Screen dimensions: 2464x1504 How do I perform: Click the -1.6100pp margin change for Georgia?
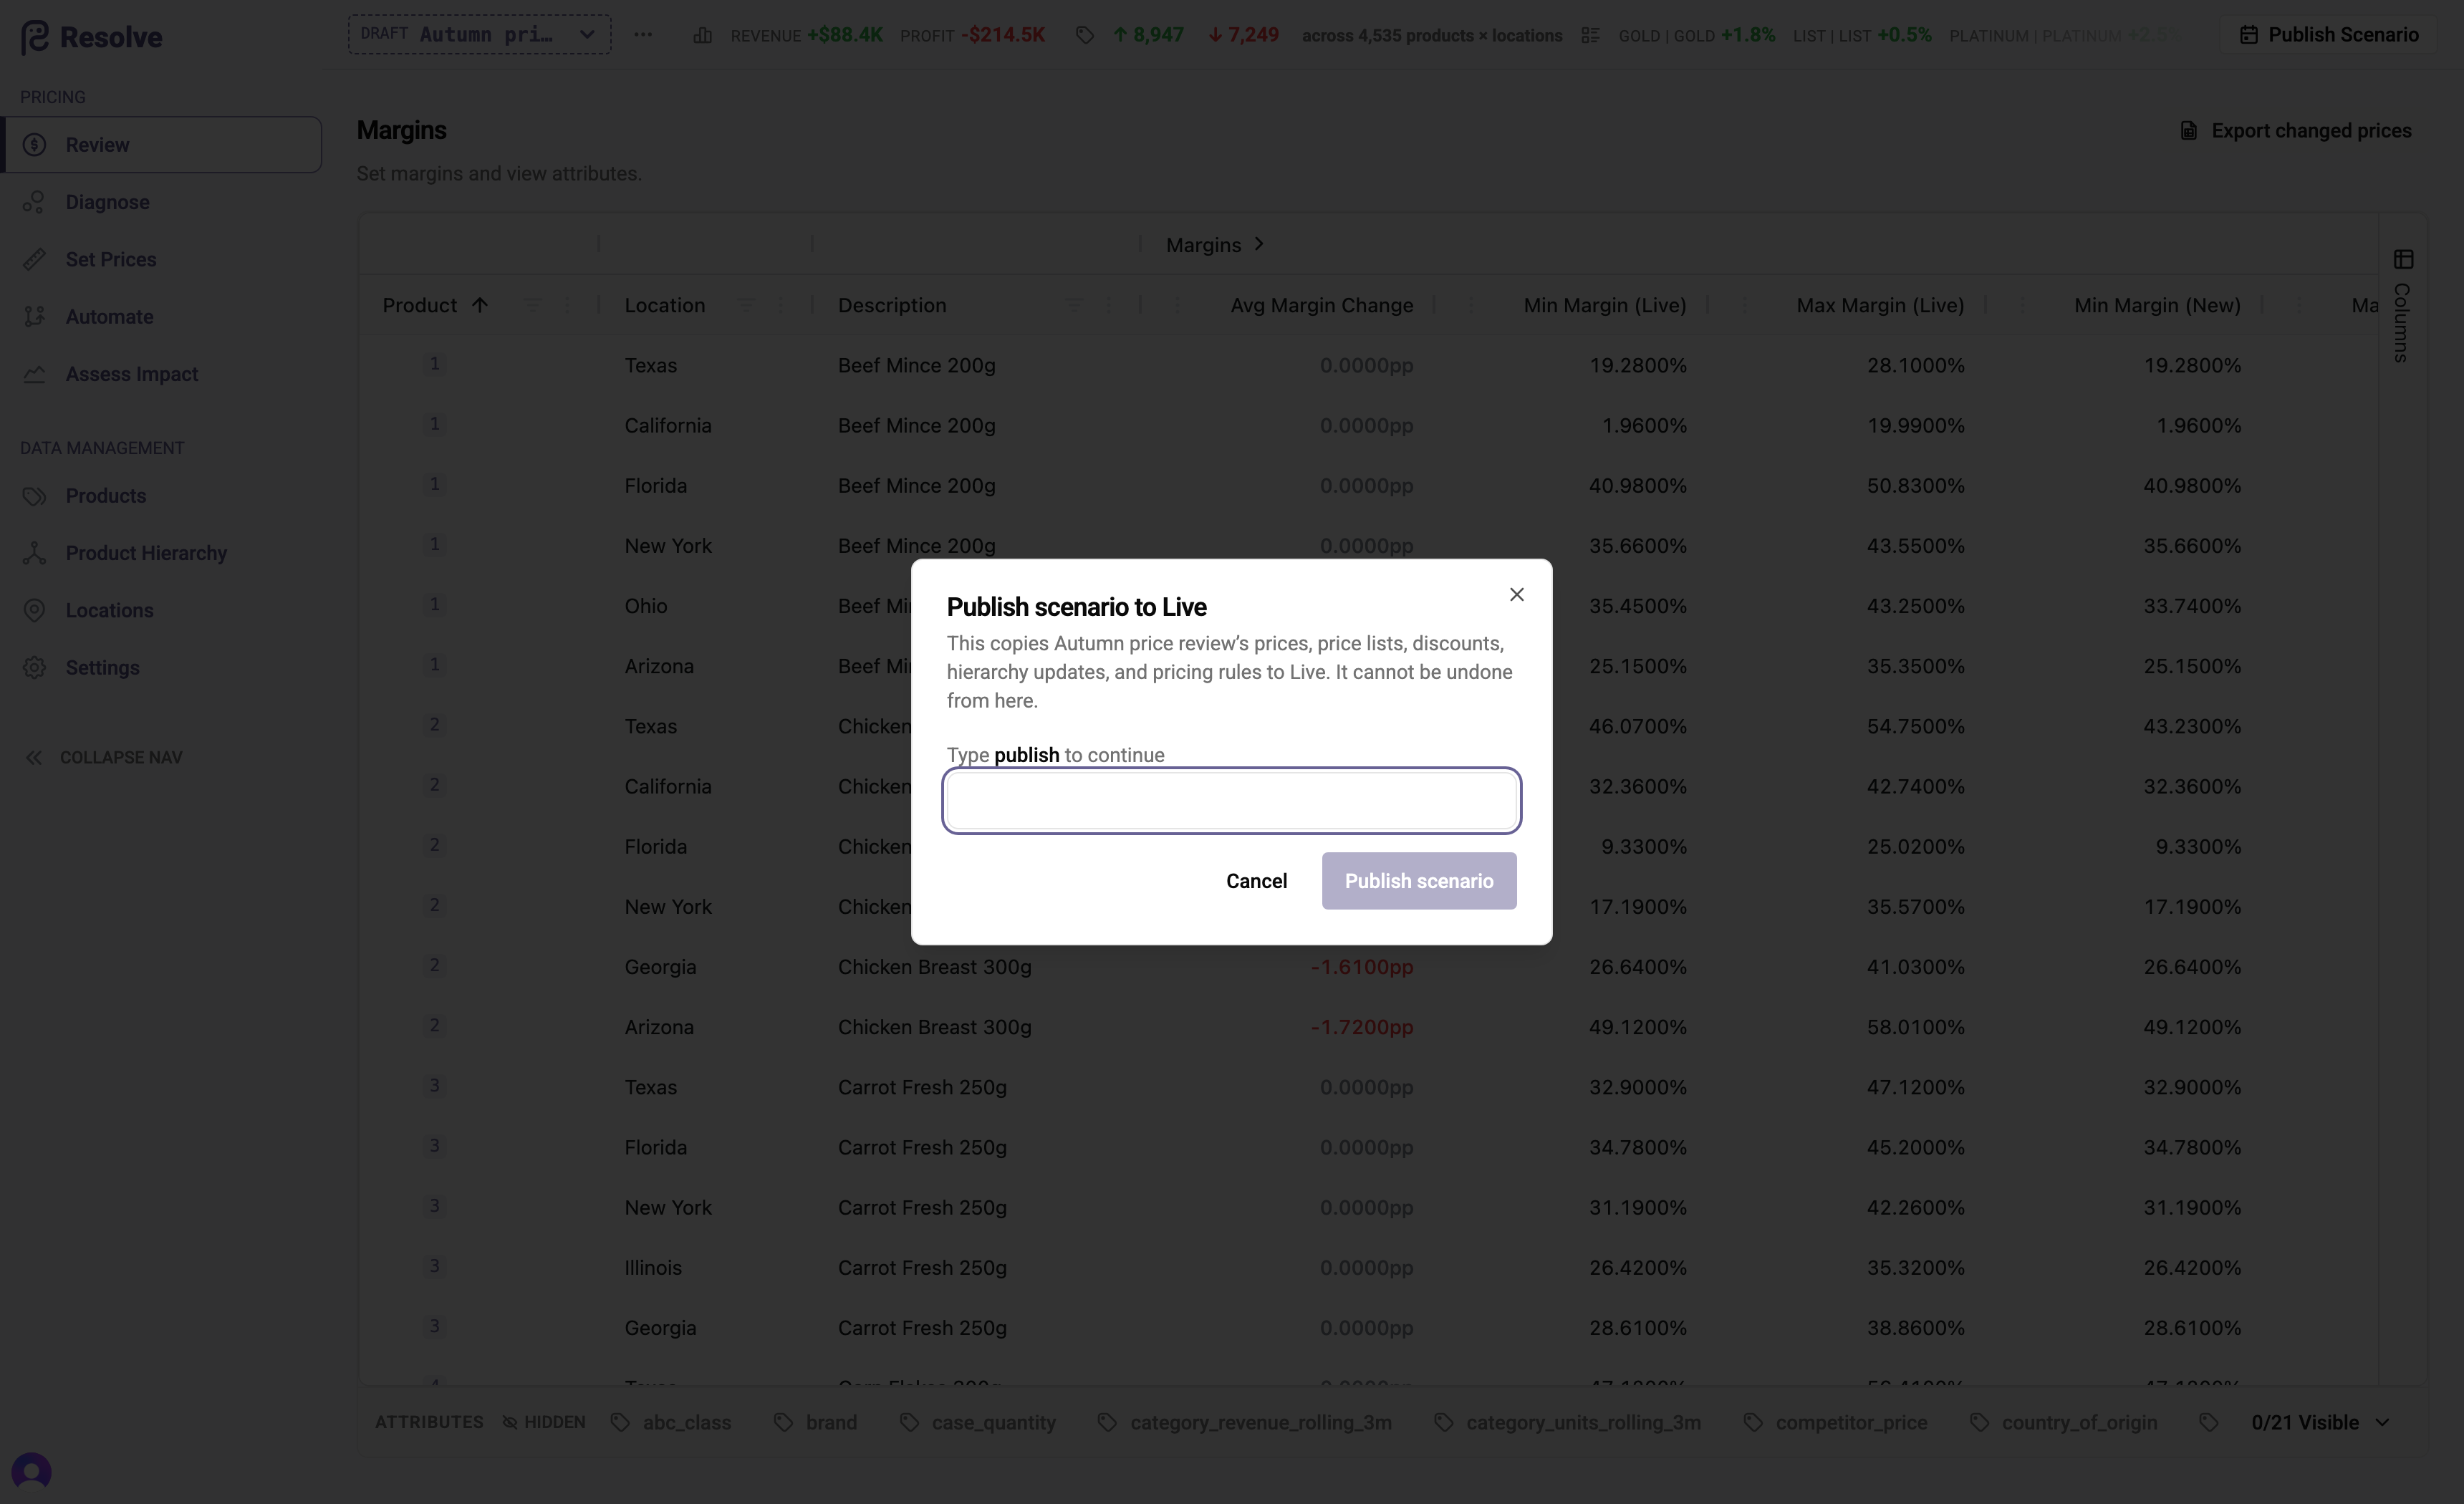point(1362,967)
